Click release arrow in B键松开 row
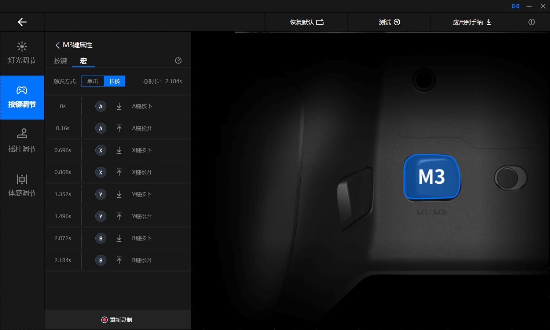This screenshot has width=550, height=330. coord(119,260)
